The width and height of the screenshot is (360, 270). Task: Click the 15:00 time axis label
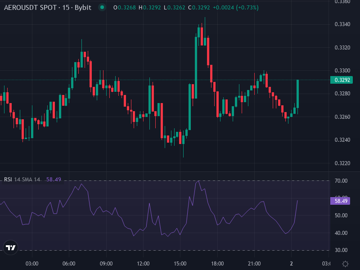(181, 261)
